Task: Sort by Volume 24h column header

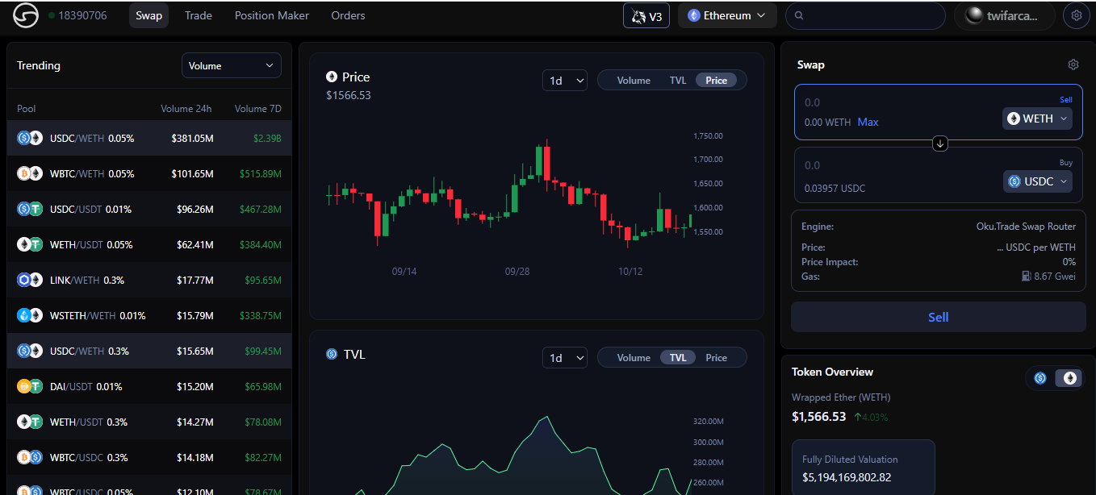Action: (x=186, y=108)
